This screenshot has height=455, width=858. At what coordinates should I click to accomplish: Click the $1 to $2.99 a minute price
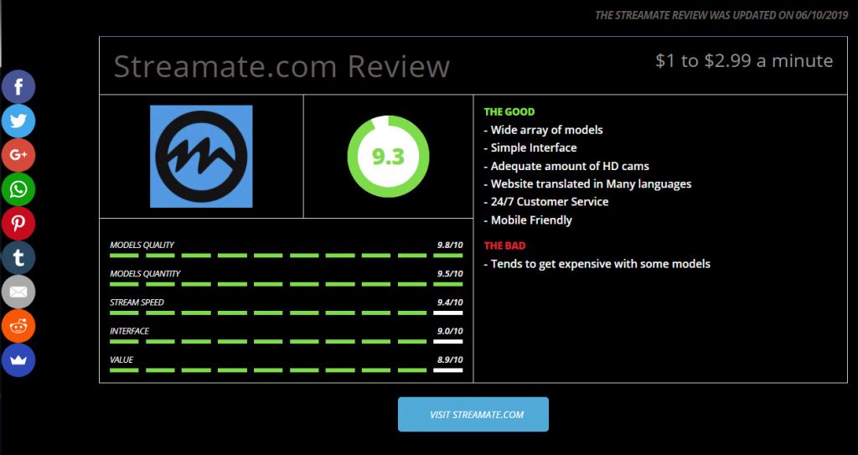pos(744,61)
